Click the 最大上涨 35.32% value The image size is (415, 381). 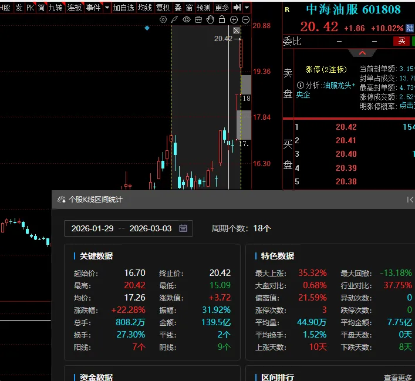(x=312, y=273)
